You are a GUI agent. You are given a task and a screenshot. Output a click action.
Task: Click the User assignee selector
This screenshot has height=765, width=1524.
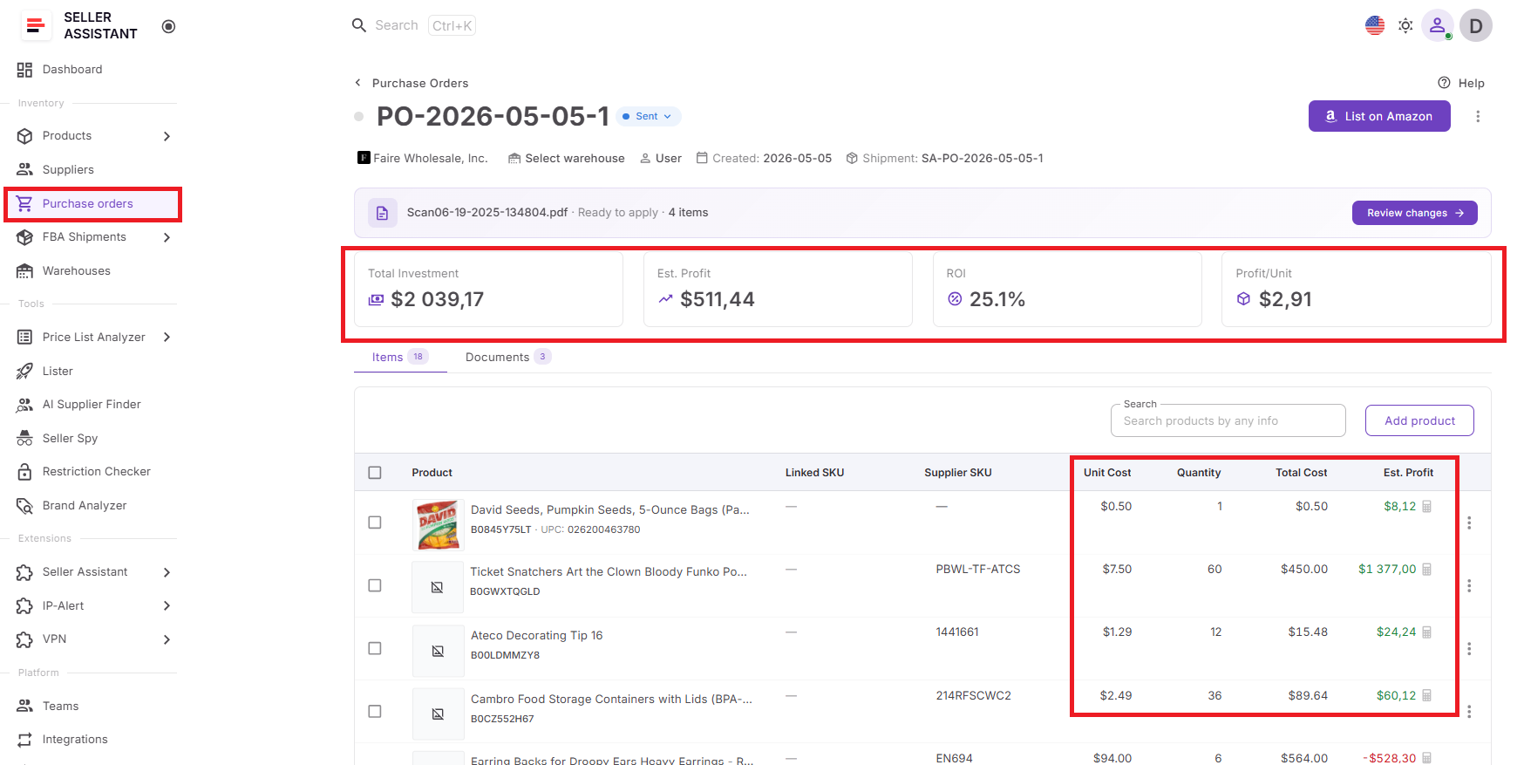[x=661, y=159]
